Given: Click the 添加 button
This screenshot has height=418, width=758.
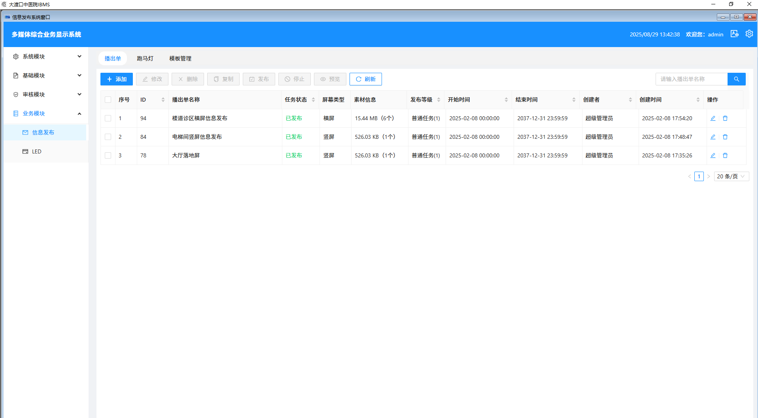Looking at the screenshot, I should click(117, 79).
